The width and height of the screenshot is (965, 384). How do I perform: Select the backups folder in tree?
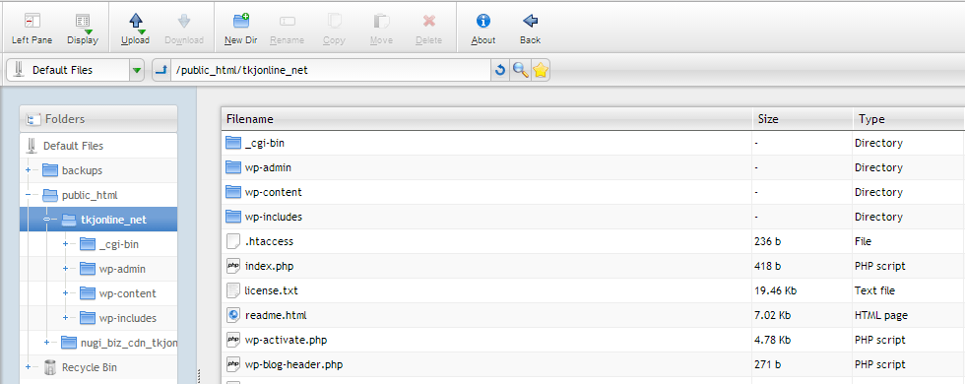[x=82, y=170]
